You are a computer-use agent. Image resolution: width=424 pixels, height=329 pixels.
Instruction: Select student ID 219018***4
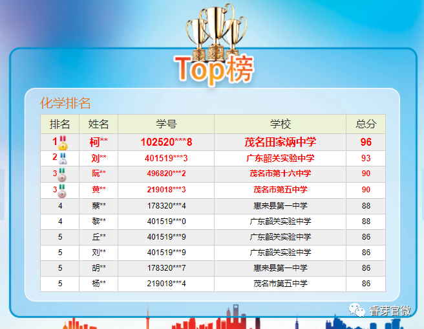166,284
